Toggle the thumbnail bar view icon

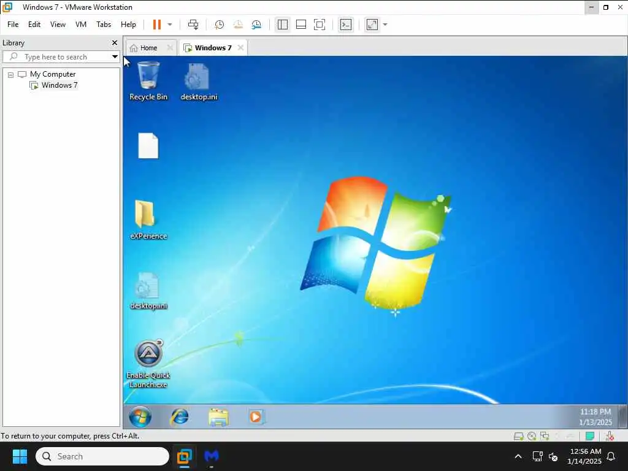pos(301,25)
